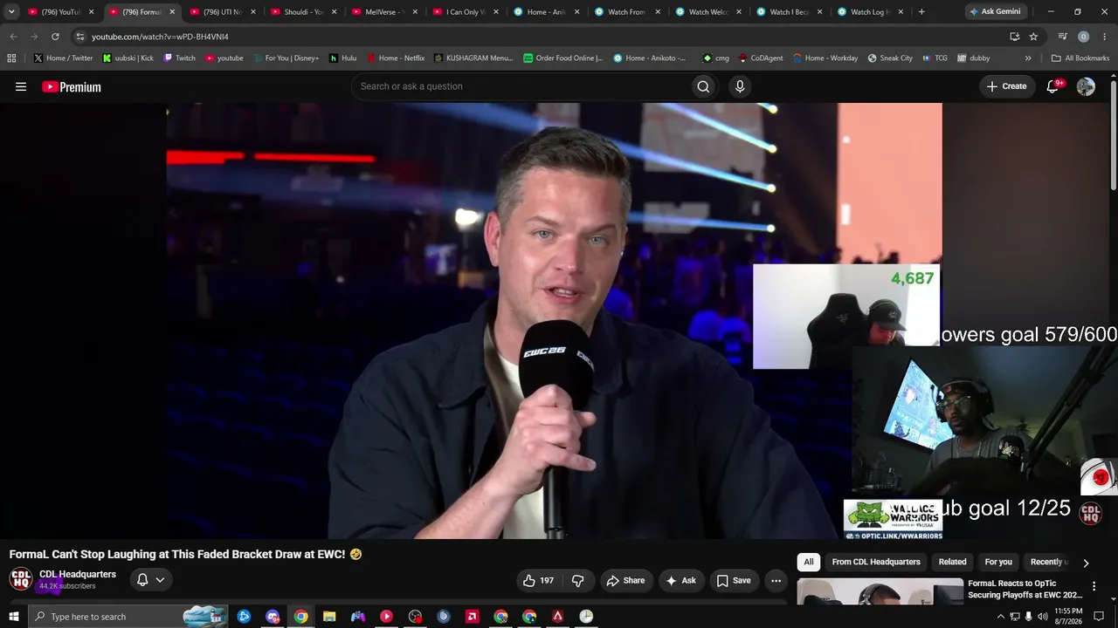Open the All Bookmarks folder
Image resolution: width=1118 pixels, height=628 pixels.
[x=1080, y=58]
